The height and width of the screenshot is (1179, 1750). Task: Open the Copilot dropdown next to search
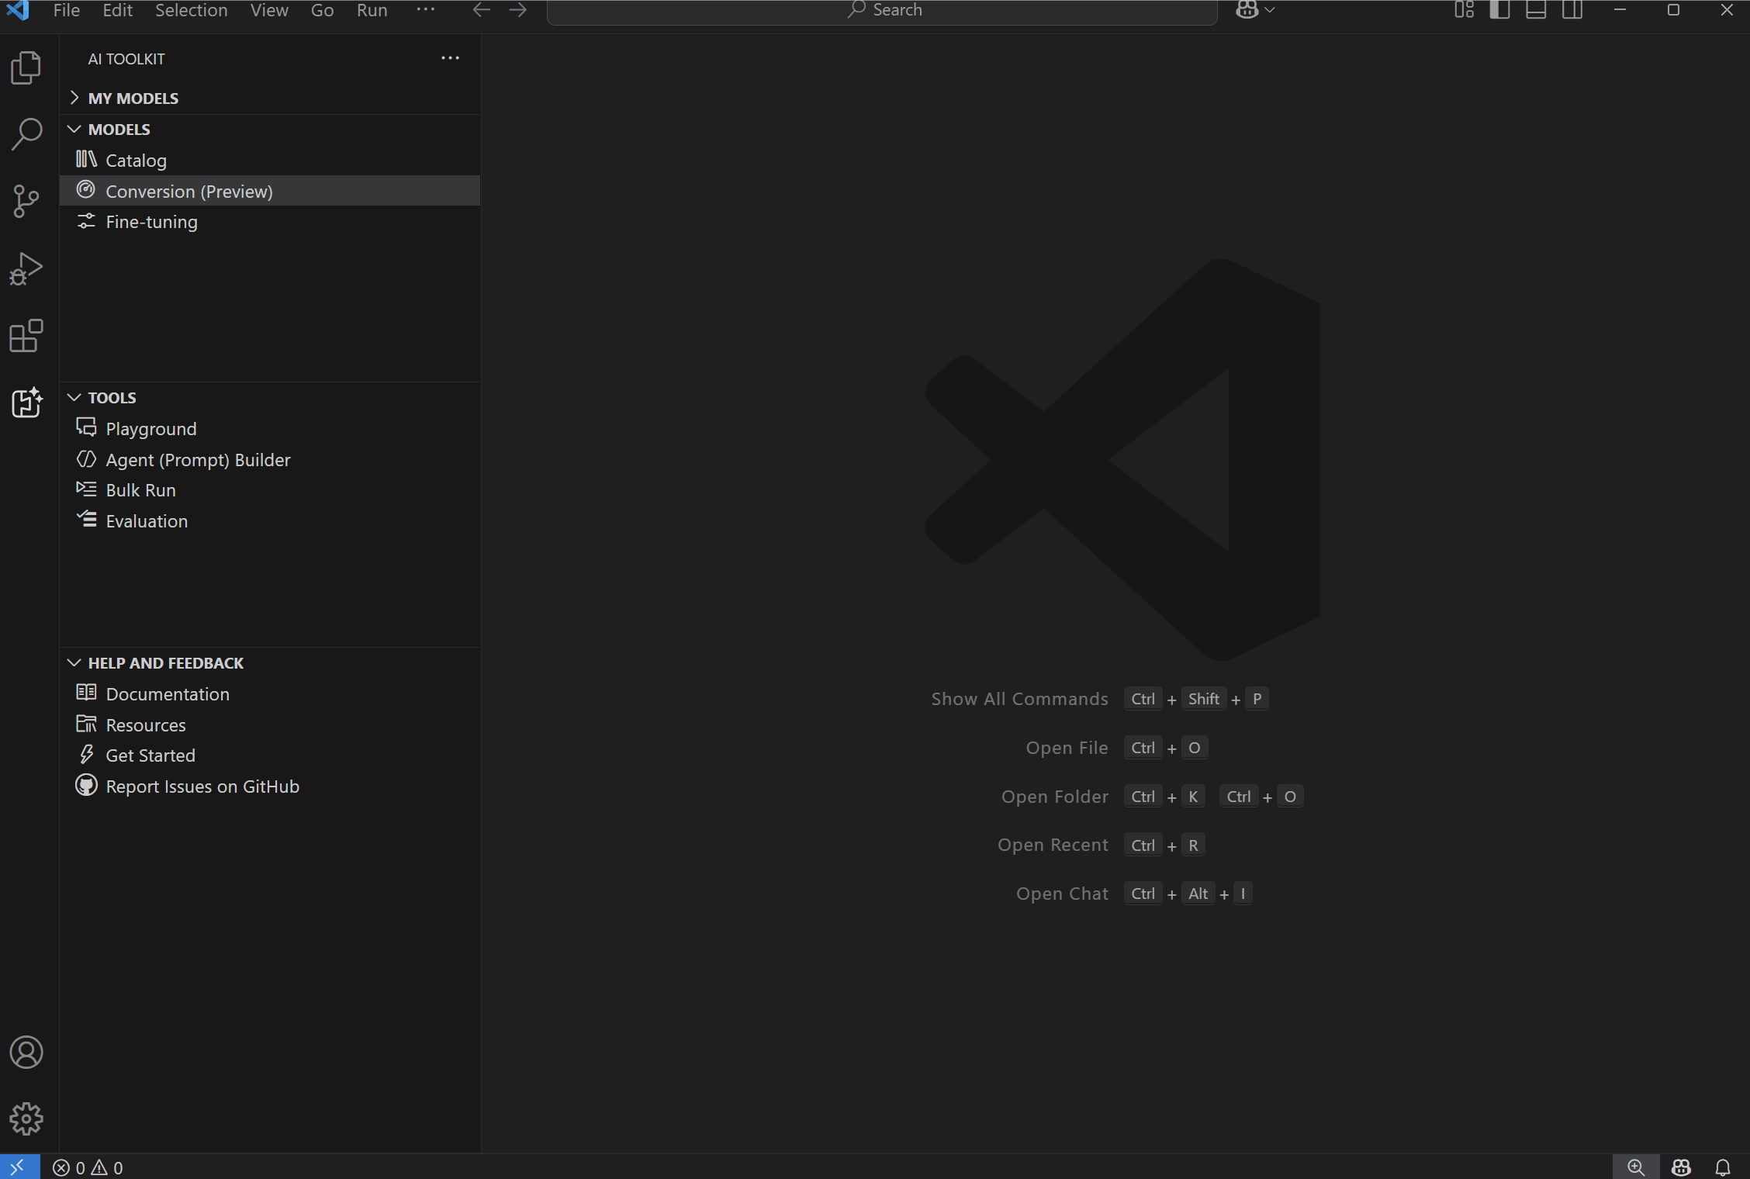click(x=1270, y=10)
